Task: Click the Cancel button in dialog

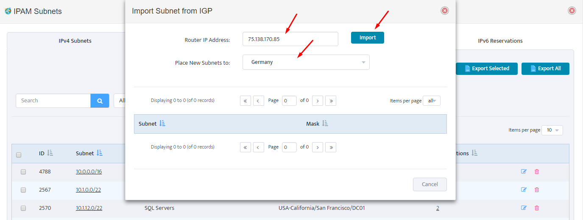Action: click(x=430, y=184)
